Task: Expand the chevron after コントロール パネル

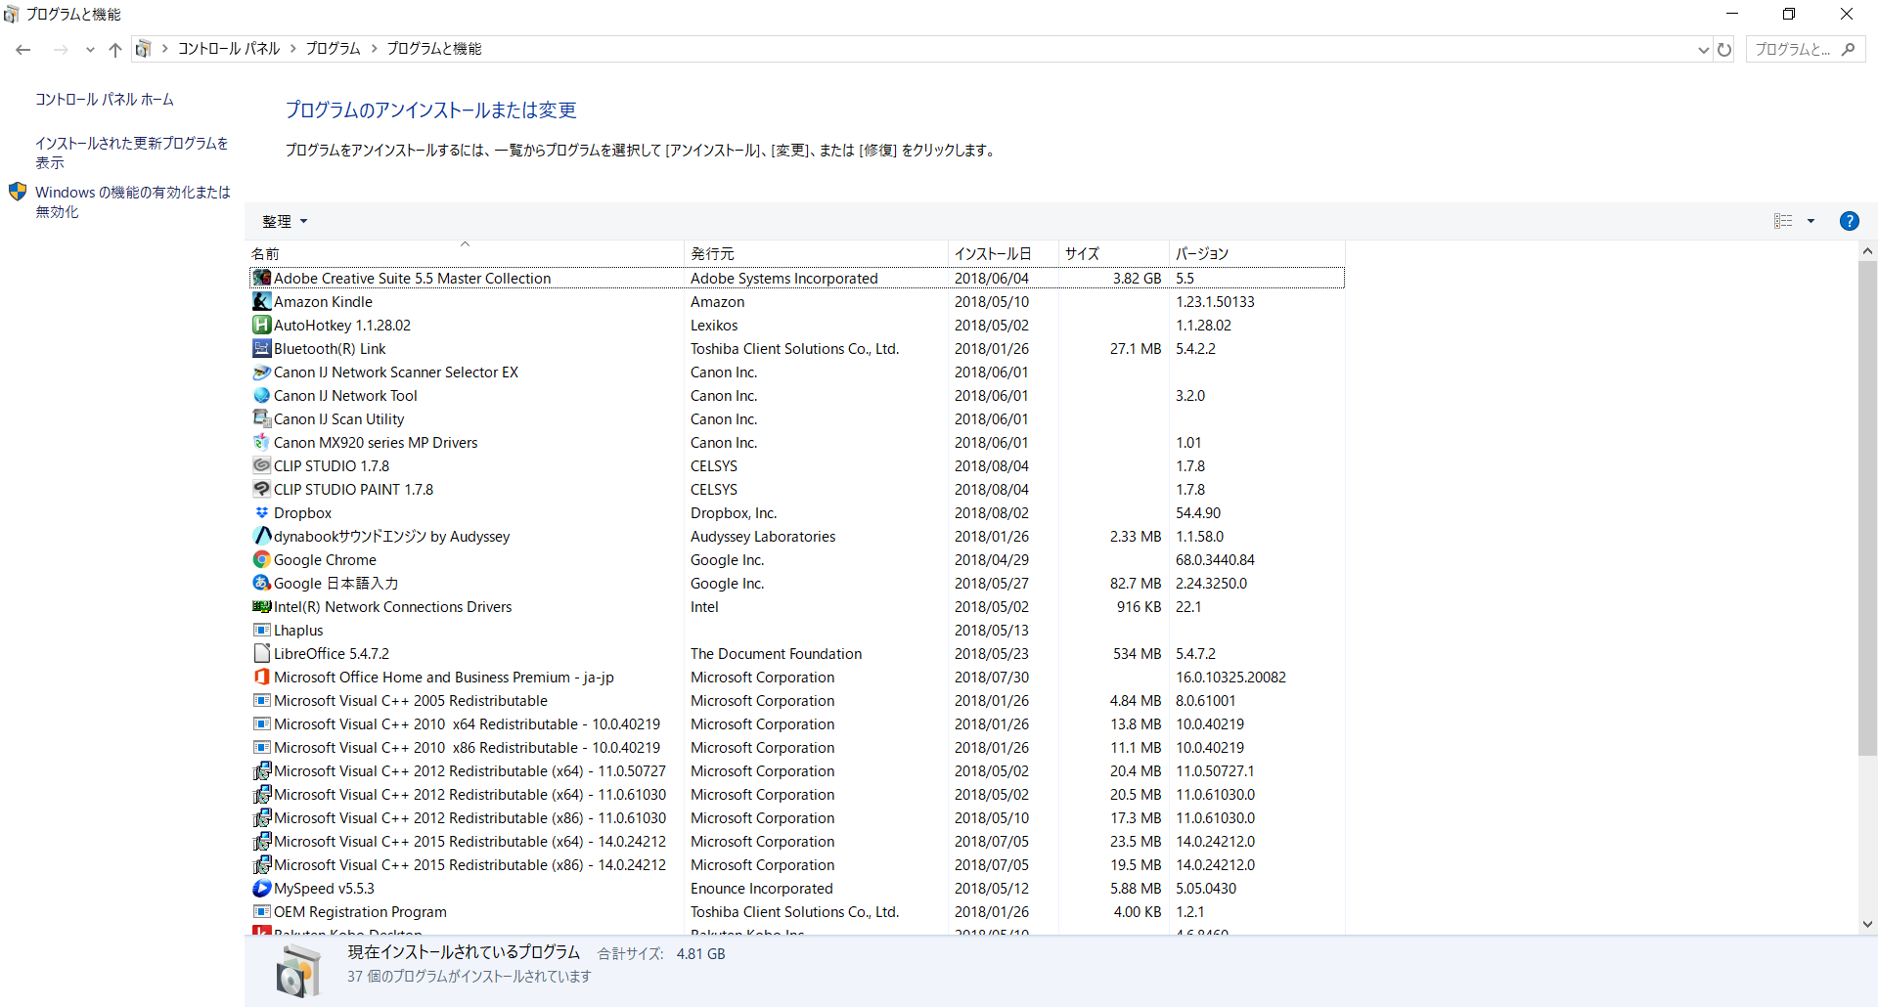Action: pos(292,49)
